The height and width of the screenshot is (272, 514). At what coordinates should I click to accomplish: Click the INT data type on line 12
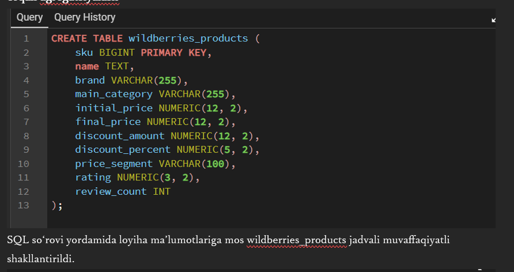pos(161,191)
